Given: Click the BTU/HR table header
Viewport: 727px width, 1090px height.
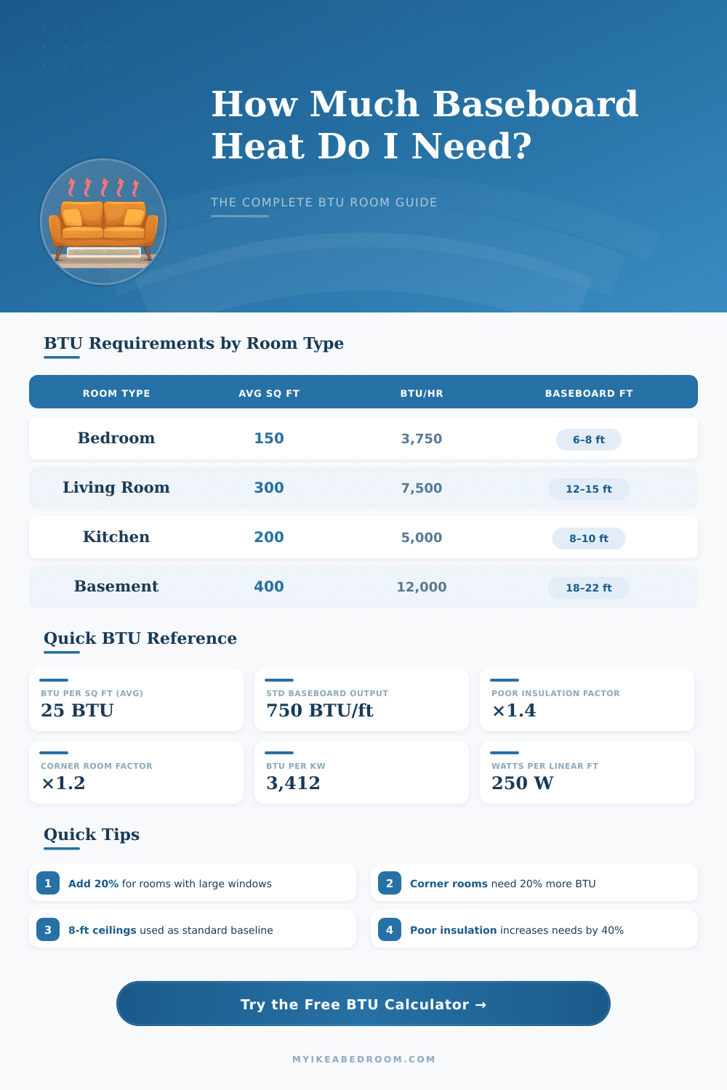Looking at the screenshot, I should (x=421, y=393).
